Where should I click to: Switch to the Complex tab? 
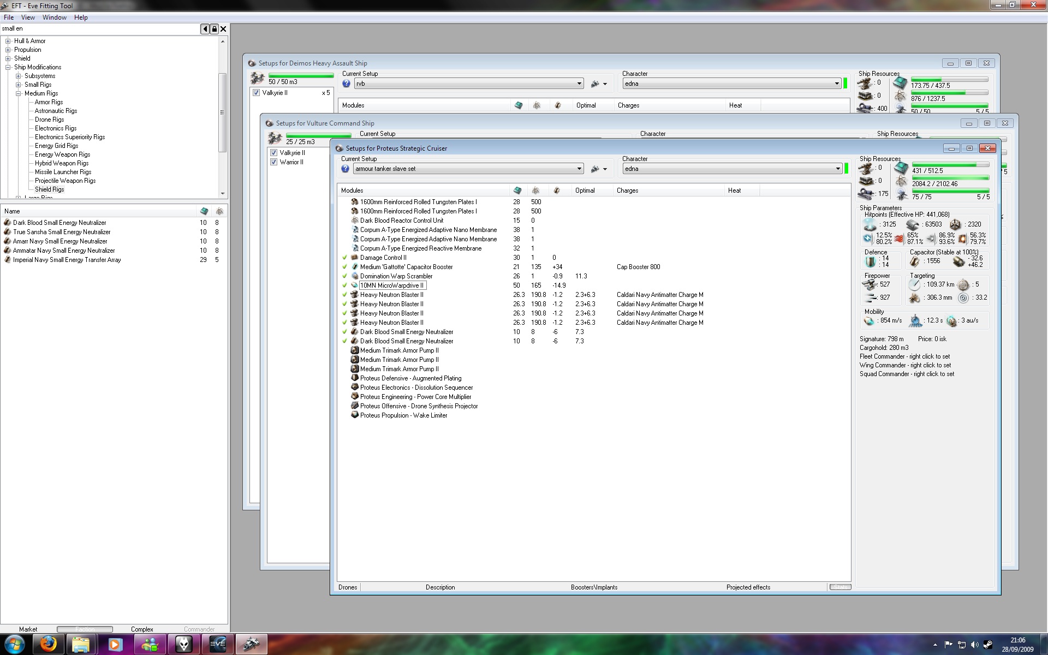[142, 629]
